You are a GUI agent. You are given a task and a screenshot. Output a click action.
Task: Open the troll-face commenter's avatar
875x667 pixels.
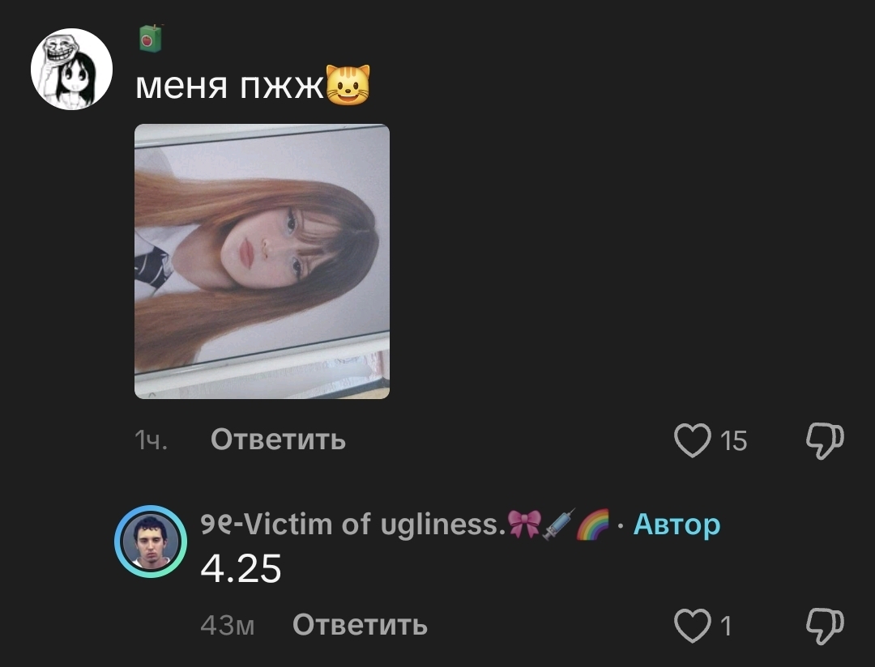click(71, 69)
